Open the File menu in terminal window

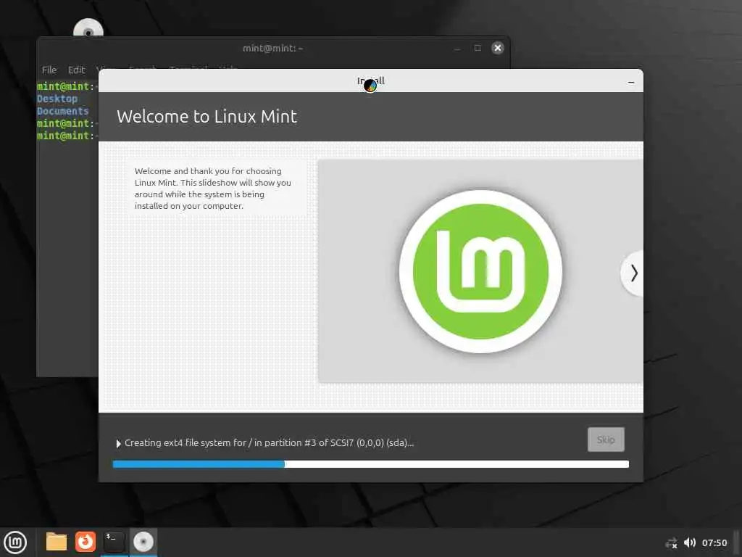(x=49, y=70)
